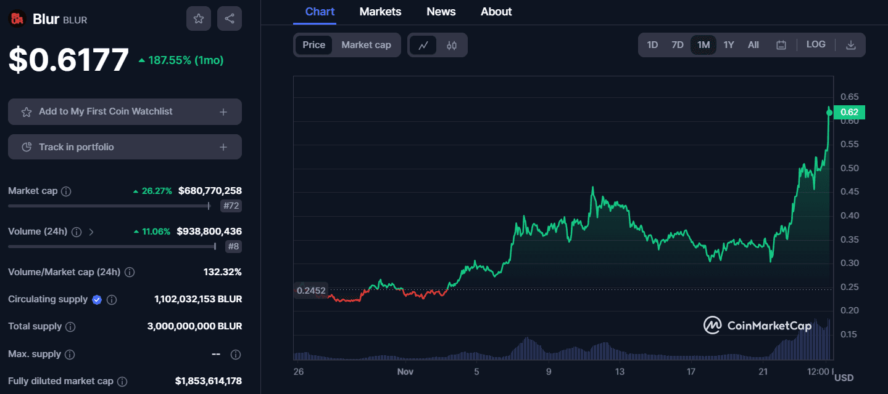Expand Volume (24h) chevron arrow
Screen dimensions: 888x394
point(91,232)
